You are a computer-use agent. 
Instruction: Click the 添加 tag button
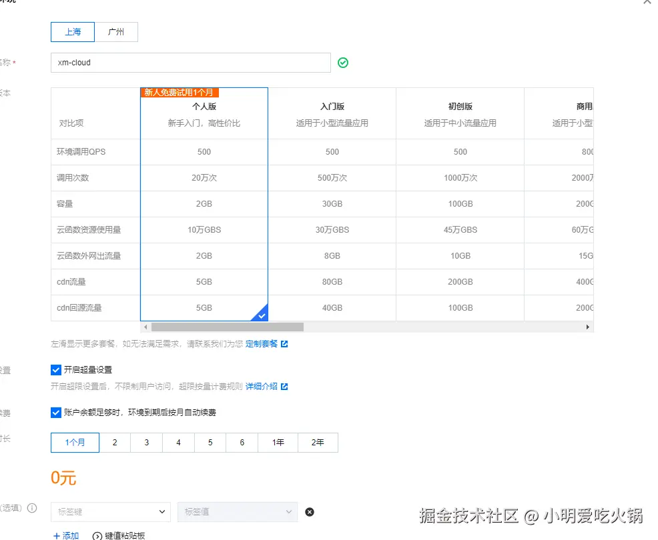[x=66, y=535]
